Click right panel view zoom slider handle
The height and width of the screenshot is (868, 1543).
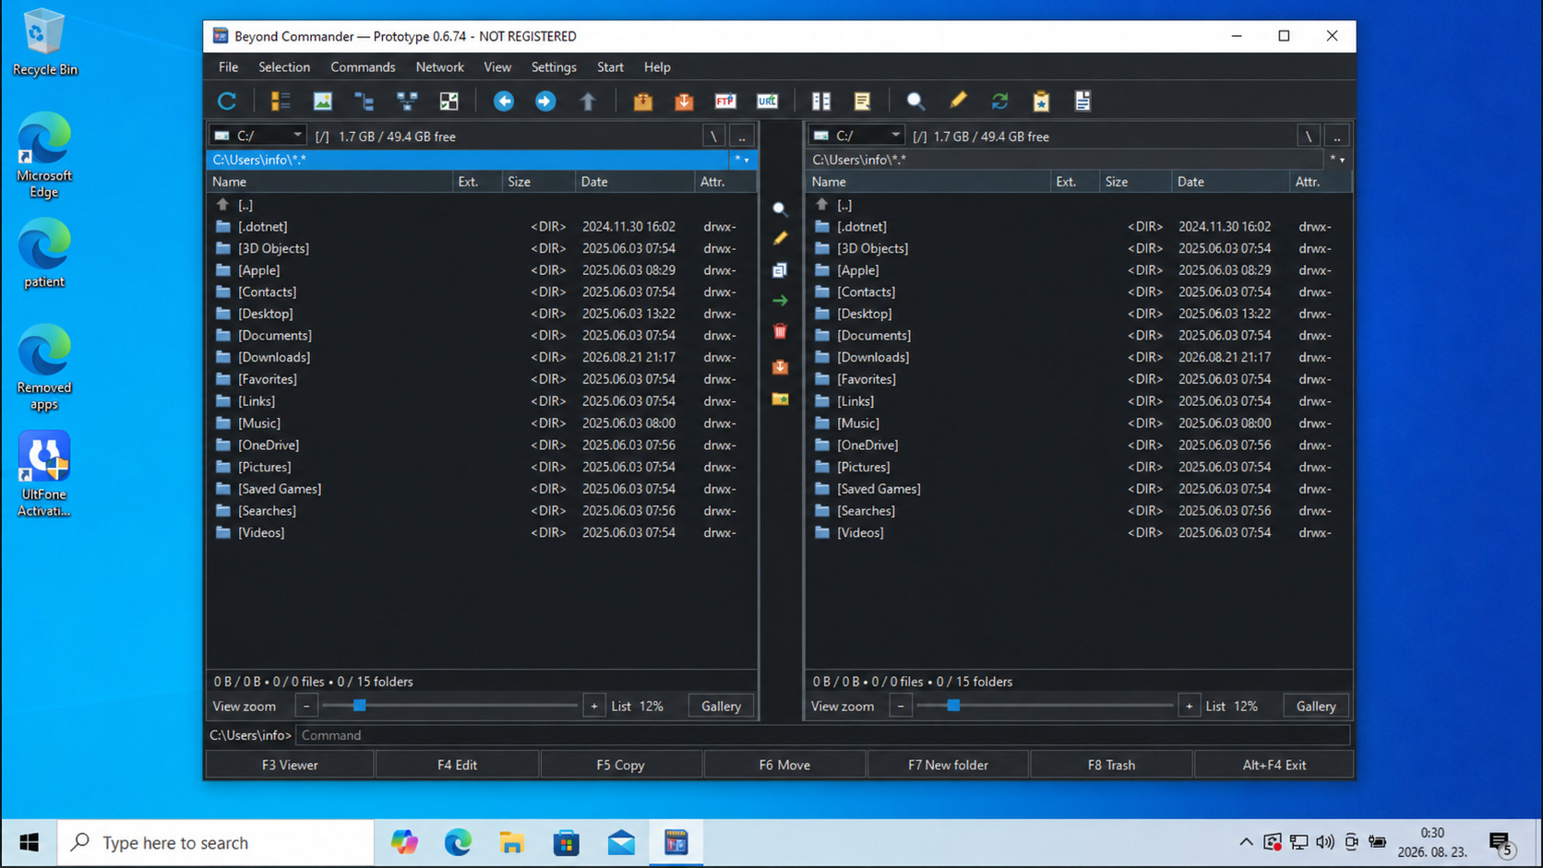coord(954,706)
